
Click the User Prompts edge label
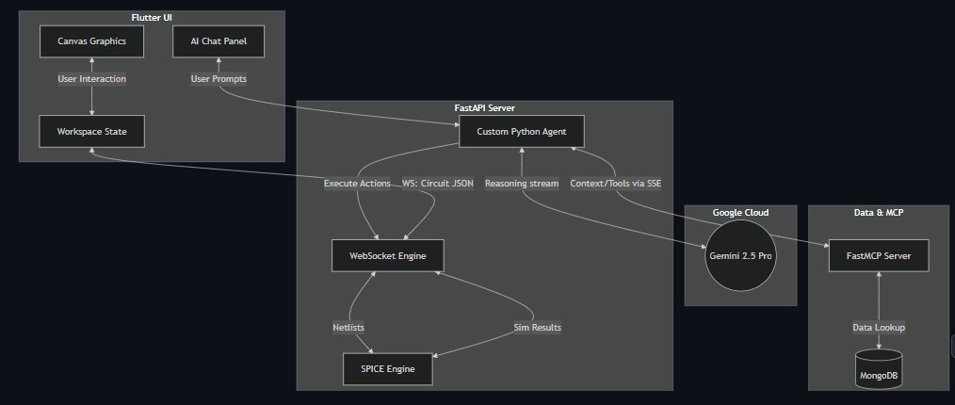coord(219,78)
